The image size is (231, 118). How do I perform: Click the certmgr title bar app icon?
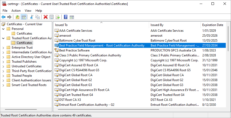click(4, 4)
